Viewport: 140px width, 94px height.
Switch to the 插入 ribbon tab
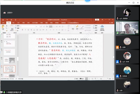pyautogui.click(x=14, y=23)
